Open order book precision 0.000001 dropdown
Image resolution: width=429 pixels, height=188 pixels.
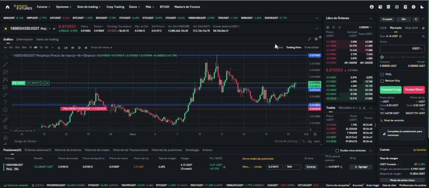[365, 27]
